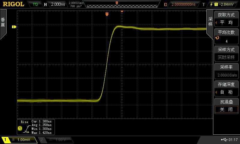Click the RIGOL logo
This screenshot has height=144, width=240.
(13, 4)
